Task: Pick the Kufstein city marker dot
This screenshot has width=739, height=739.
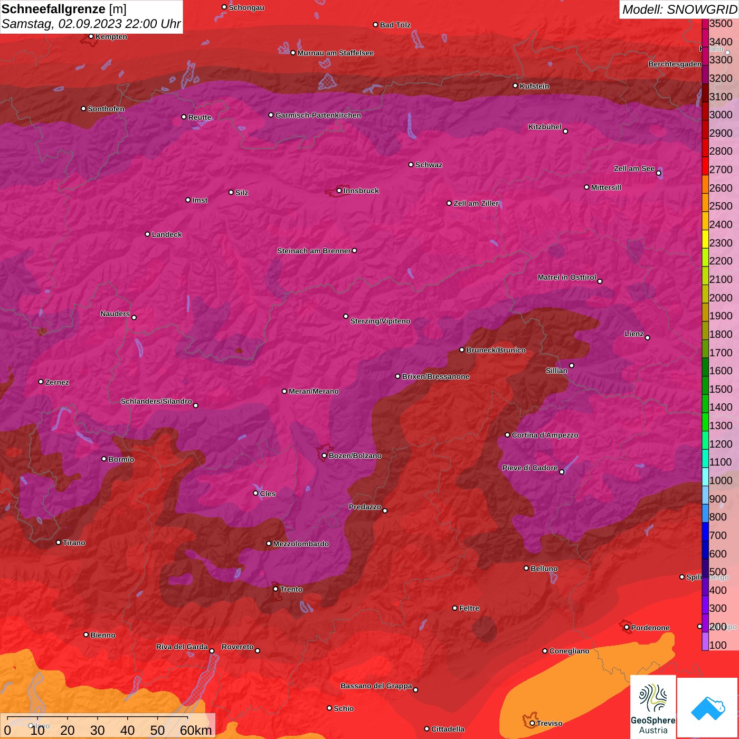Action: point(515,86)
